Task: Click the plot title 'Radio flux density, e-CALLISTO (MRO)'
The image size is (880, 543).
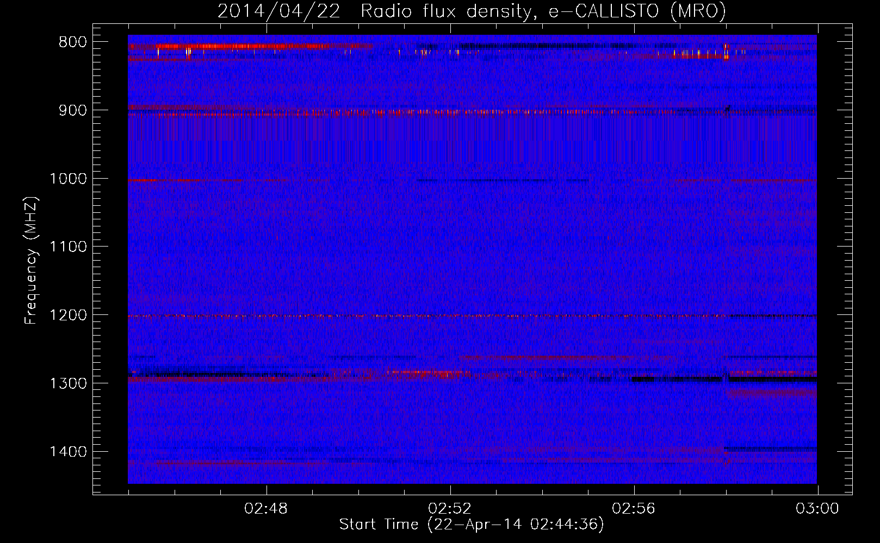Action: 543,11
